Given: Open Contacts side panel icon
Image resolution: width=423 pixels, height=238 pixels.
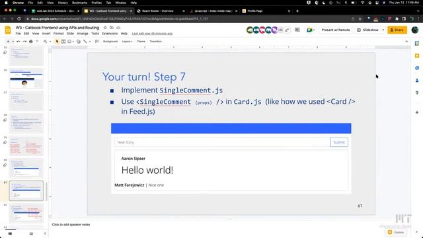Looking at the screenshot, I should (417, 81).
